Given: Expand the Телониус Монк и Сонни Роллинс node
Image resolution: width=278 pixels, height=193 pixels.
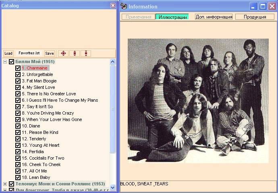Looking at the screenshot, I should point(5,184).
